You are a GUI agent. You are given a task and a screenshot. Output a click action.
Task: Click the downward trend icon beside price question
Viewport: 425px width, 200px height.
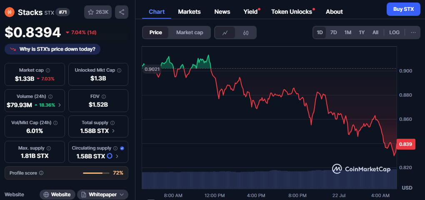click(x=13, y=49)
